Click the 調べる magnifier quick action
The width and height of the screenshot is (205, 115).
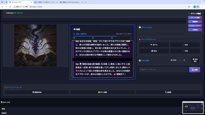[154, 45]
